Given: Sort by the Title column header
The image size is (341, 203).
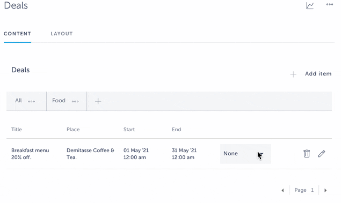Looking at the screenshot, I should coord(17,130).
